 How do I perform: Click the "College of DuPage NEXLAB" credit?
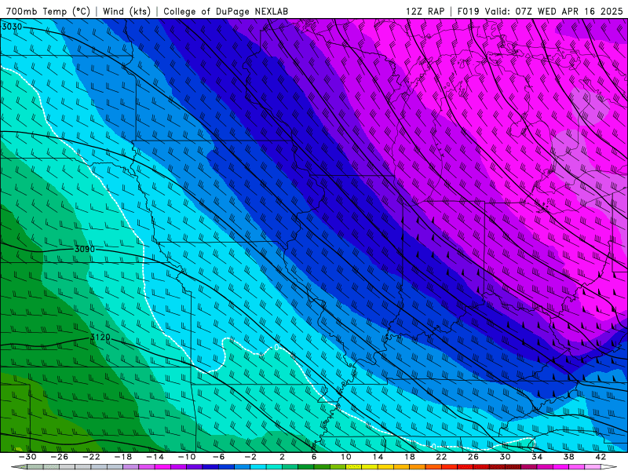(225, 11)
